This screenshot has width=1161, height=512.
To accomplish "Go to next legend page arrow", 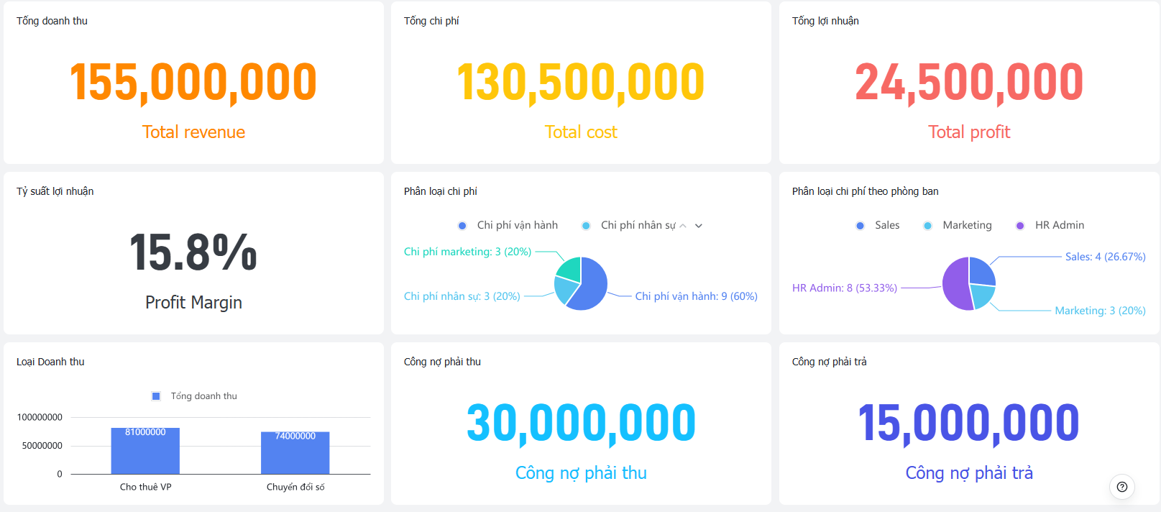I will pyautogui.click(x=698, y=226).
